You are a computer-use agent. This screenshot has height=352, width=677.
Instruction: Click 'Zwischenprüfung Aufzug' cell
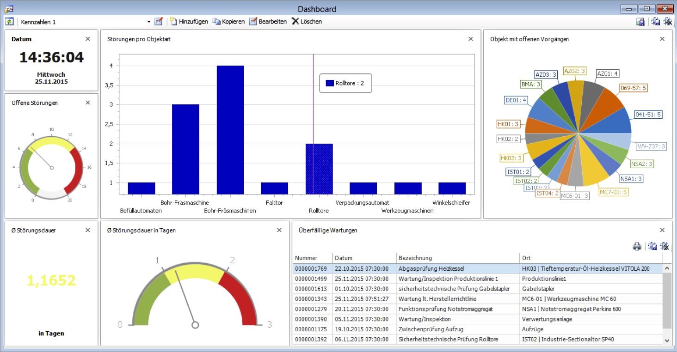click(x=458, y=329)
